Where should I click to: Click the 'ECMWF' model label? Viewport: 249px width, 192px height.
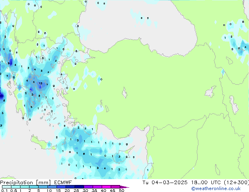[x=63, y=183]
